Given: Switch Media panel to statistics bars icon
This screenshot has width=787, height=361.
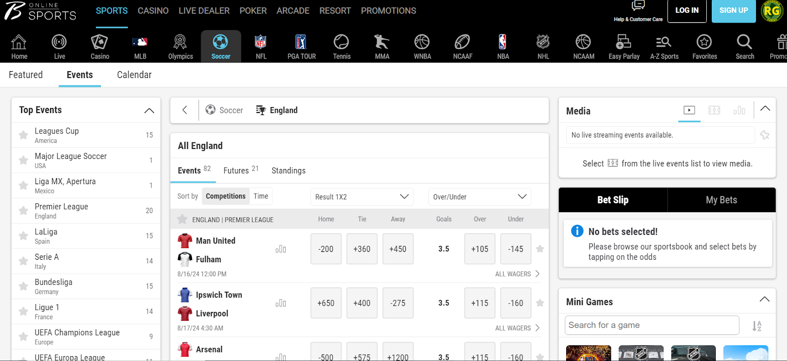Looking at the screenshot, I should point(739,110).
